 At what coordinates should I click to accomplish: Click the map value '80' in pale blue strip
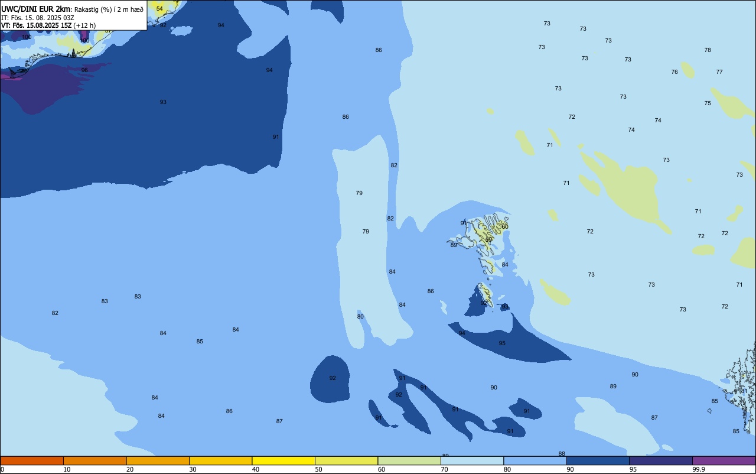coord(360,317)
